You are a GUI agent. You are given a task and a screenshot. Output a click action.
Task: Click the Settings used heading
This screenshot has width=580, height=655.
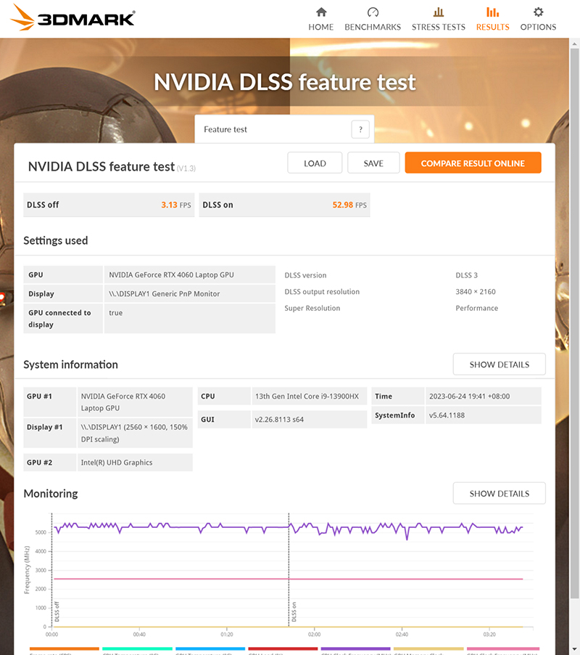(55, 240)
